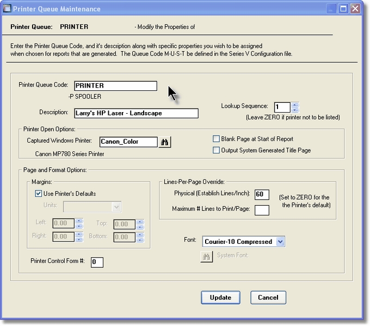Decrease the Left margin spinner
Screen dimensions: 370x326
click(x=79, y=226)
